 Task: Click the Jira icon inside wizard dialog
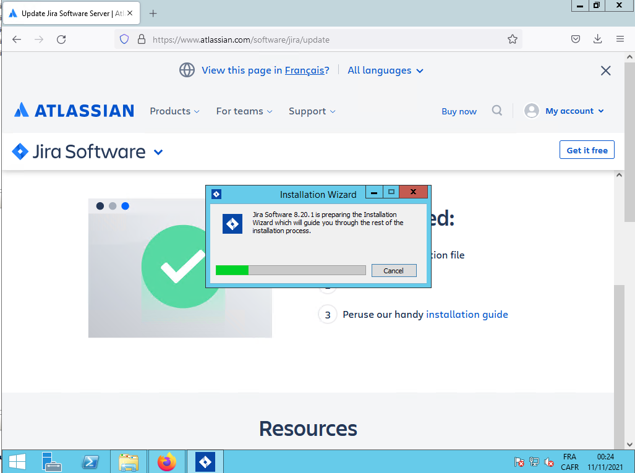(232, 224)
